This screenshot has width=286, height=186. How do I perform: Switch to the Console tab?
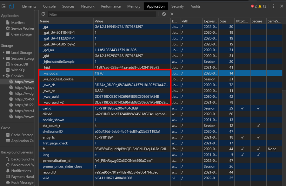point(49,6)
